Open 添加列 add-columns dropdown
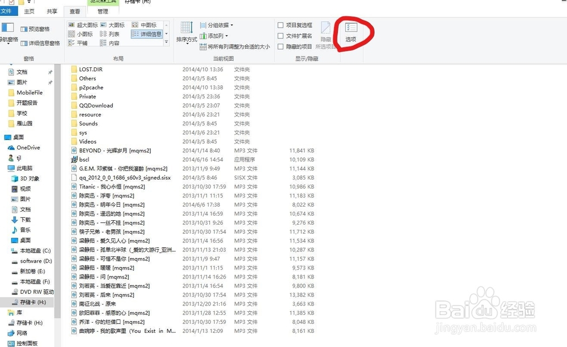Screen dimensions: 567x347 214,36
